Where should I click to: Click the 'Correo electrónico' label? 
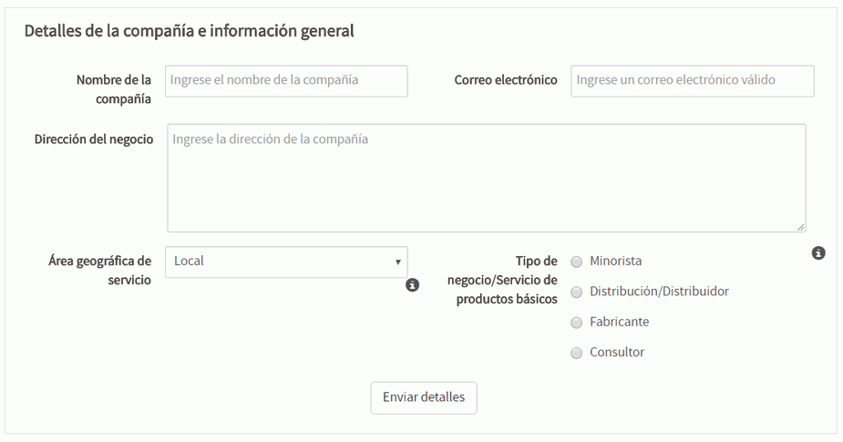click(506, 80)
